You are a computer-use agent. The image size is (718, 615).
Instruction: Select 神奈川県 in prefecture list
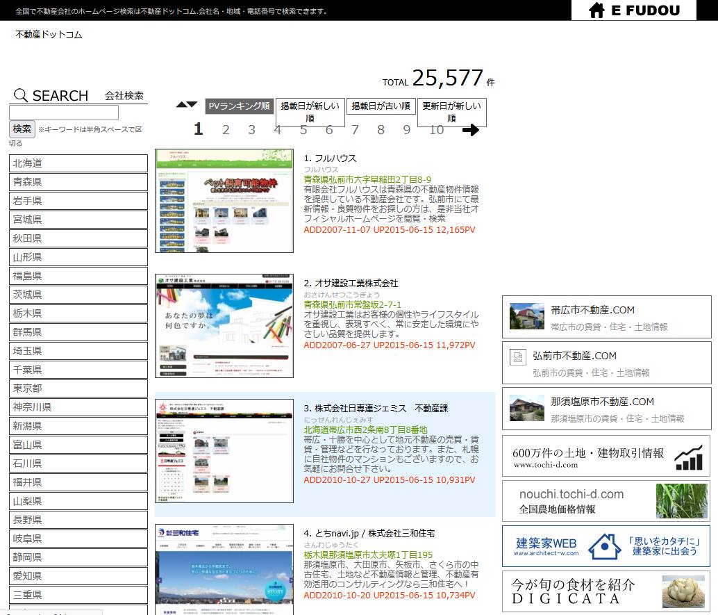click(x=78, y=407)
